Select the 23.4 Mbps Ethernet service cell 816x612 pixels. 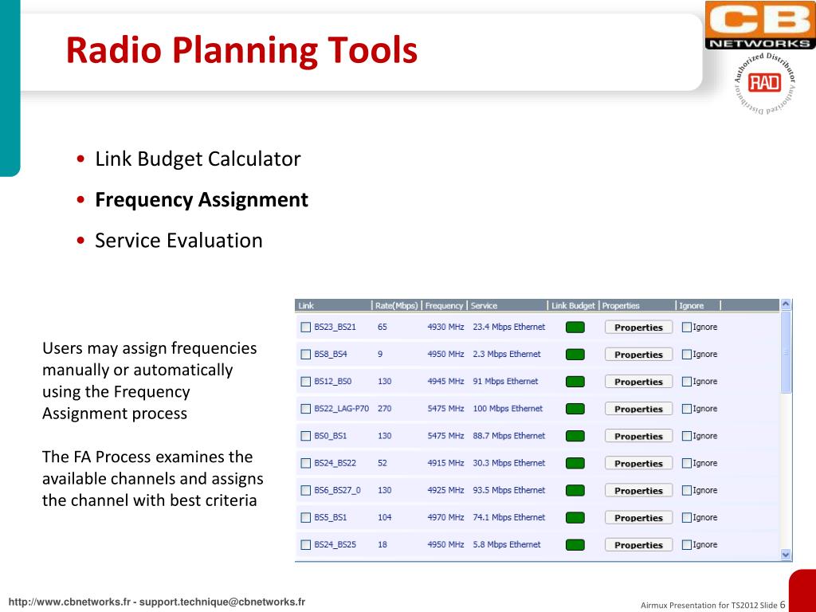[x=509, y=327]
